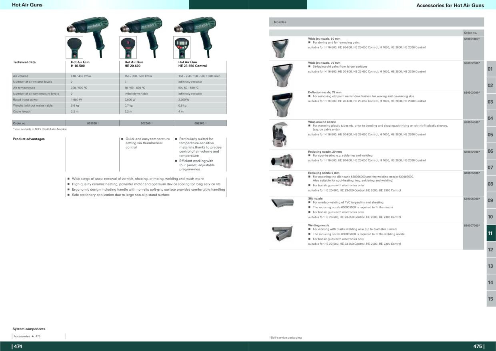This screenshot has width=496, height=351.
Task: Select highlighted chapter tab 11
Action: (x=491, y=233)
